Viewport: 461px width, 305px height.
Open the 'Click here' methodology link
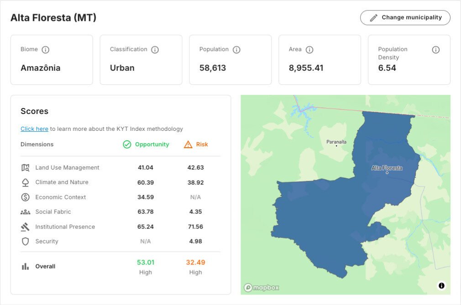(x=34, y=129)
